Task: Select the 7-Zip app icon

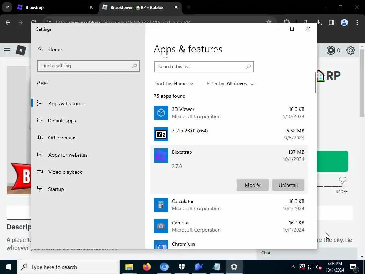Action: point(161,134)
